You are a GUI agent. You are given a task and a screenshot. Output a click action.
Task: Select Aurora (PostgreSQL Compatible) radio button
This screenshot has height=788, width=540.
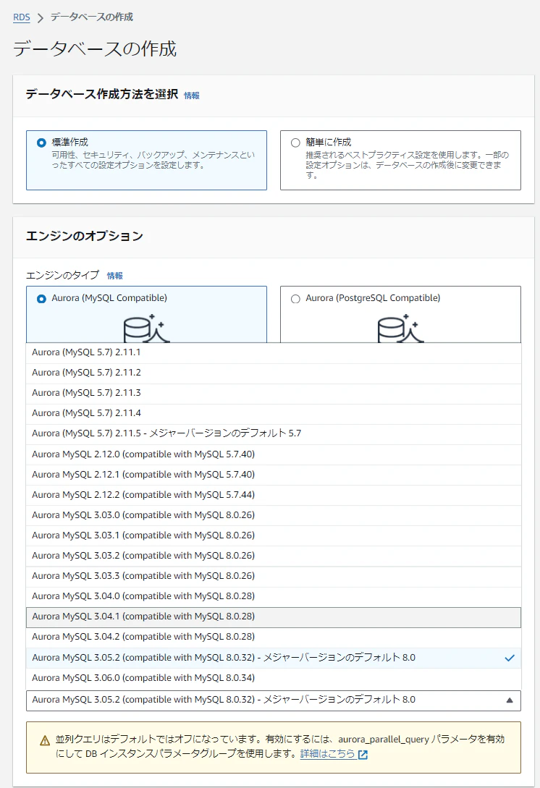[295, 299]
